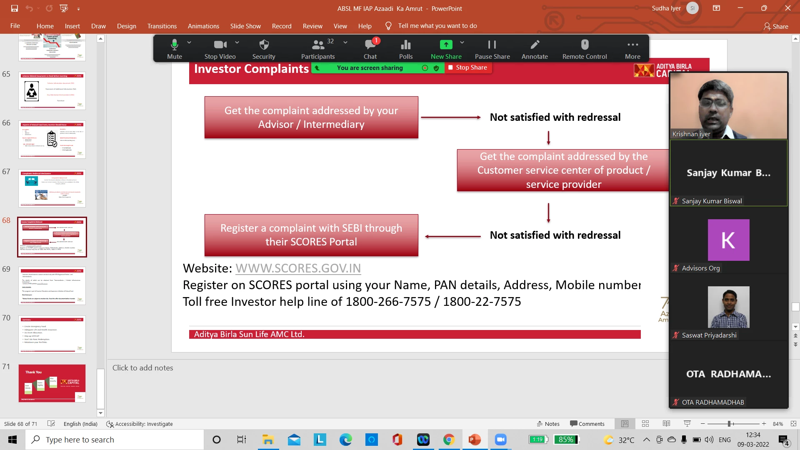Open the Annotate tools
This screenshot has height=450, width=800.
point(535,49)
